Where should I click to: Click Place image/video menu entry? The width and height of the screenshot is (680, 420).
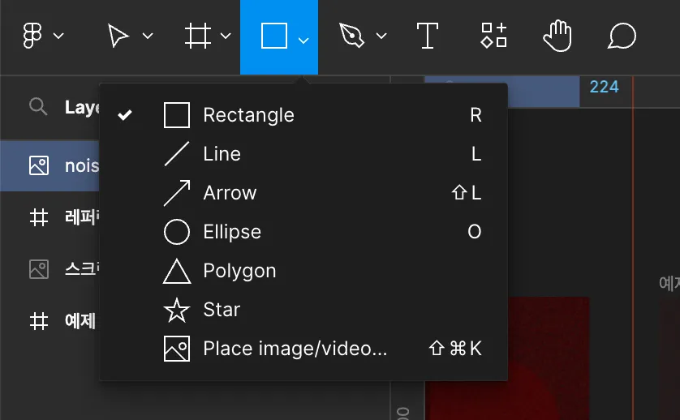click(x=295, y=349)
